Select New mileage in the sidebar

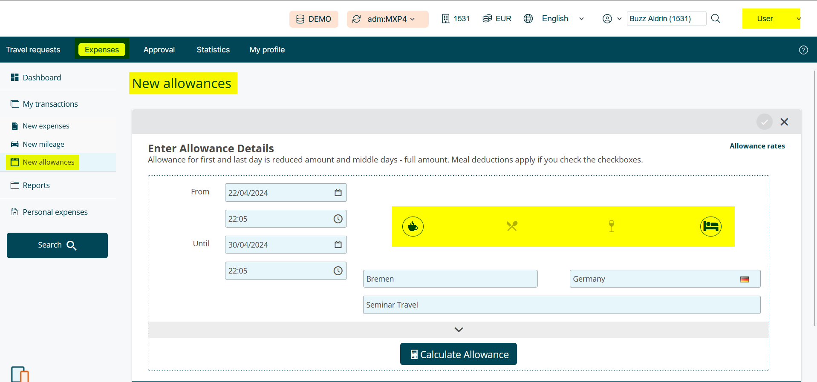(x=43, y=144)
